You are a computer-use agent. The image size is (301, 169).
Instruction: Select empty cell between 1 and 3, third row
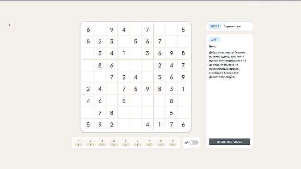(x=136, y=53)
